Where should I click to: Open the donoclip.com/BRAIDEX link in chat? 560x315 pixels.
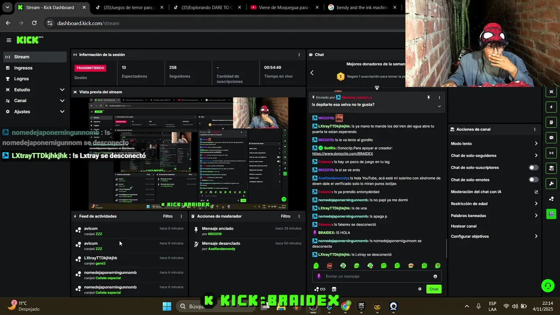(343, 154)
